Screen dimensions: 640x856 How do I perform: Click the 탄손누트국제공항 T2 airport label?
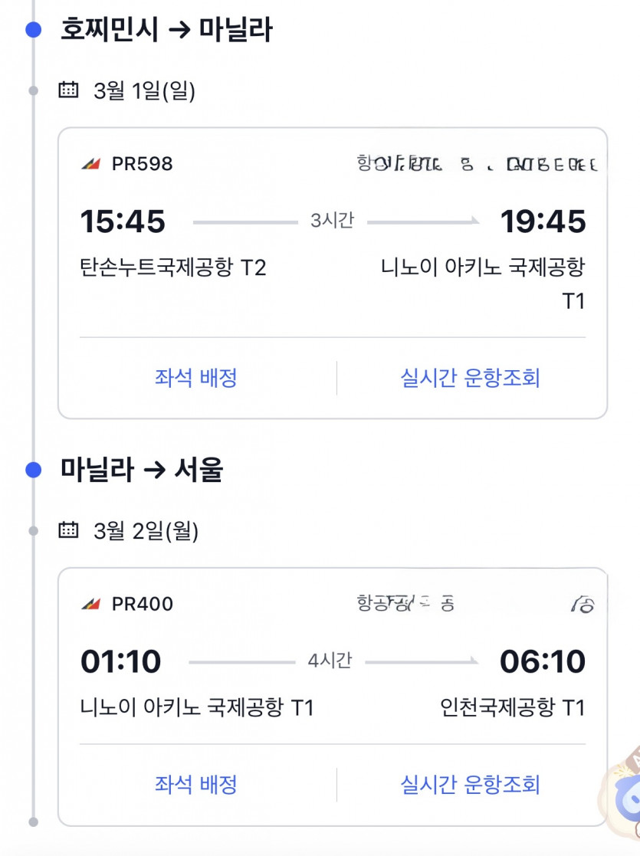point(173,267)
